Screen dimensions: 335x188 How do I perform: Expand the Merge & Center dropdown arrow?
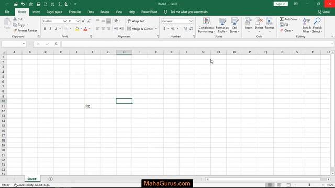(156, 29)
